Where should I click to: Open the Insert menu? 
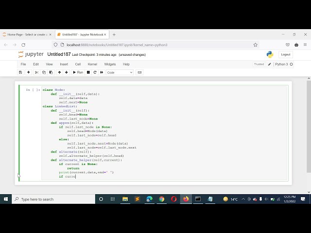[64, 64]
